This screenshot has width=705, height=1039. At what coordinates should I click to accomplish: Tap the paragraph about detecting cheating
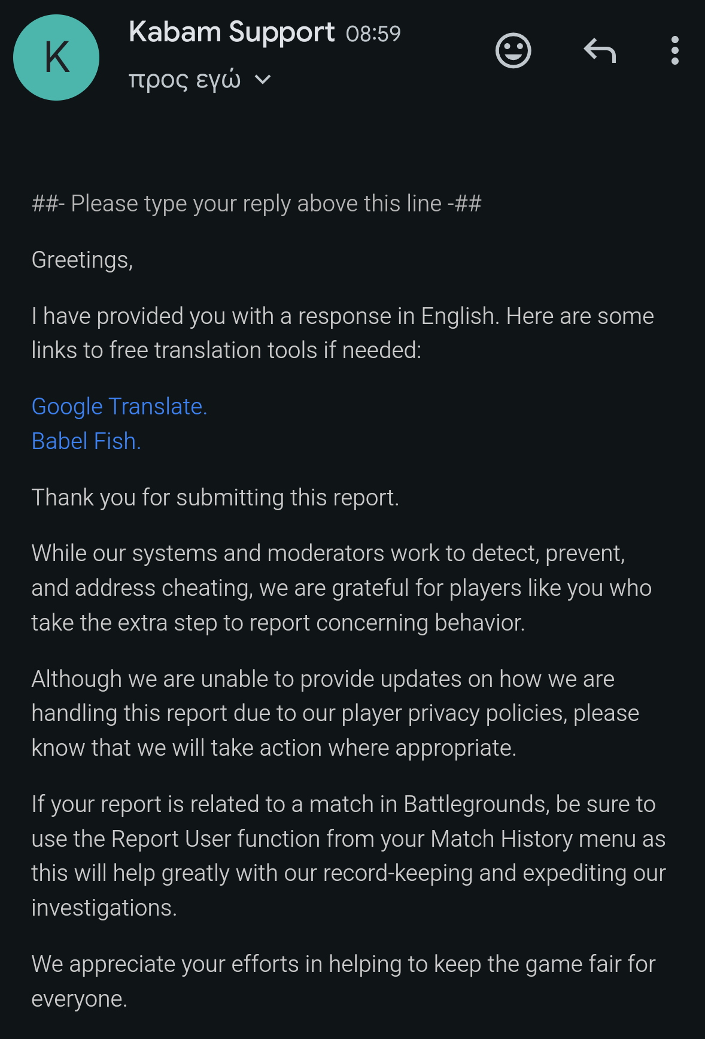(342, 588)
